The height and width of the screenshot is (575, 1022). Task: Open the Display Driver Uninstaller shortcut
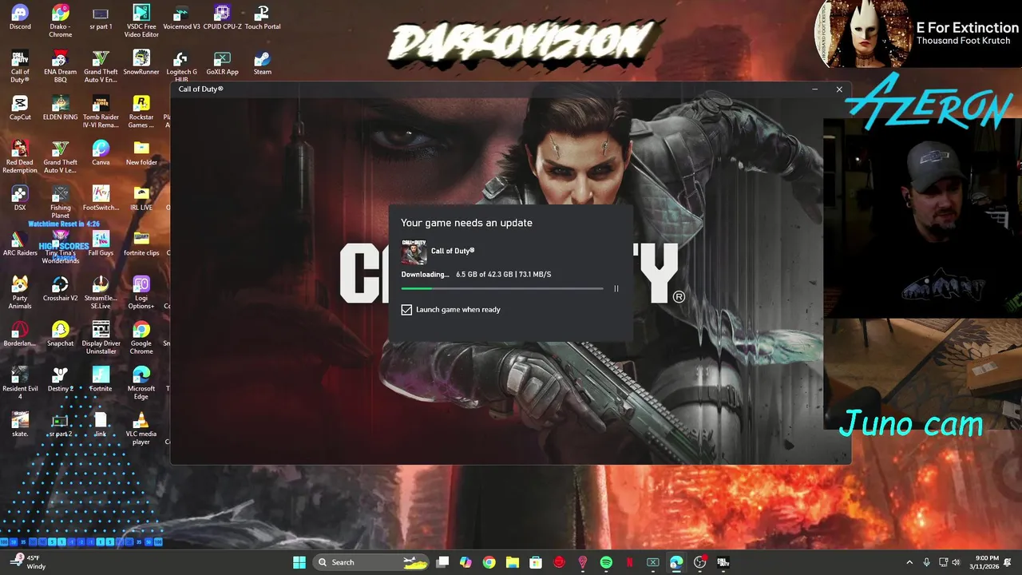pos(101,339)
